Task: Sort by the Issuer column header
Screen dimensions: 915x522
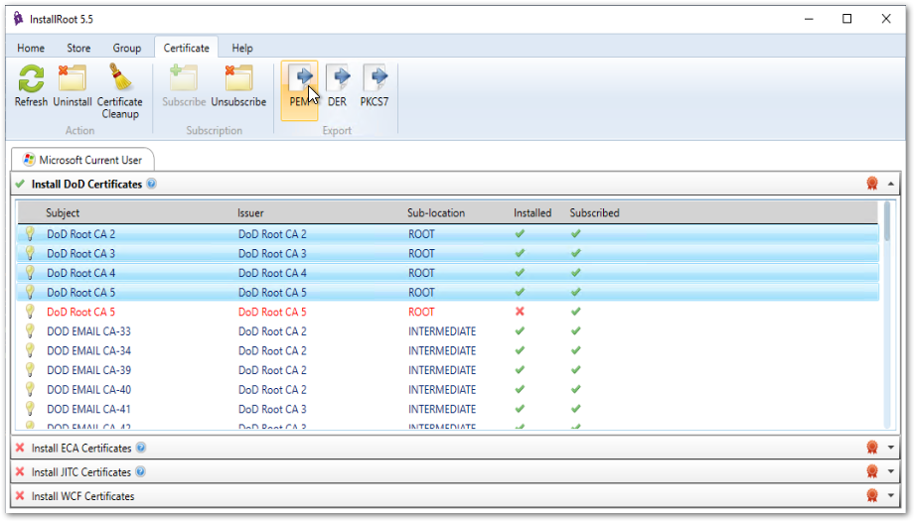Action: point(250,212)
